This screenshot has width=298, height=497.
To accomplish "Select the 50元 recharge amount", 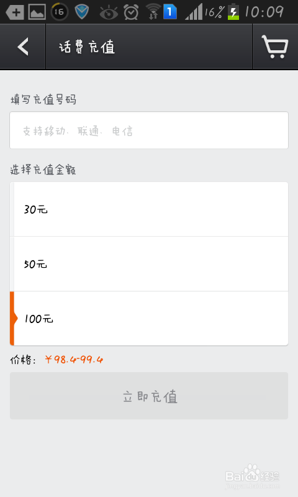I will coord(149,263).
